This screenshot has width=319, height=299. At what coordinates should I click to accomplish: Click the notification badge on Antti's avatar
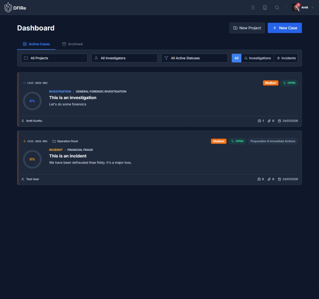pyautogui.click(x=298, y=5)
